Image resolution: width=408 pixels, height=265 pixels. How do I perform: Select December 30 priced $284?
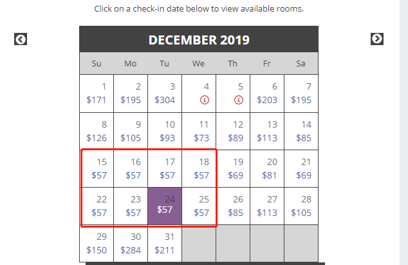131,243
